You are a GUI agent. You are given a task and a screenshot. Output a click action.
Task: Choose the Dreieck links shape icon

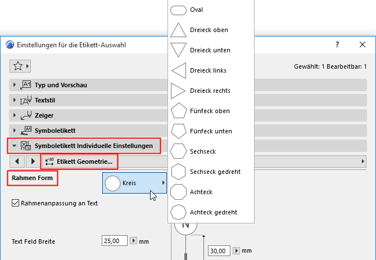pyautogui.click(x=178, y=70)
